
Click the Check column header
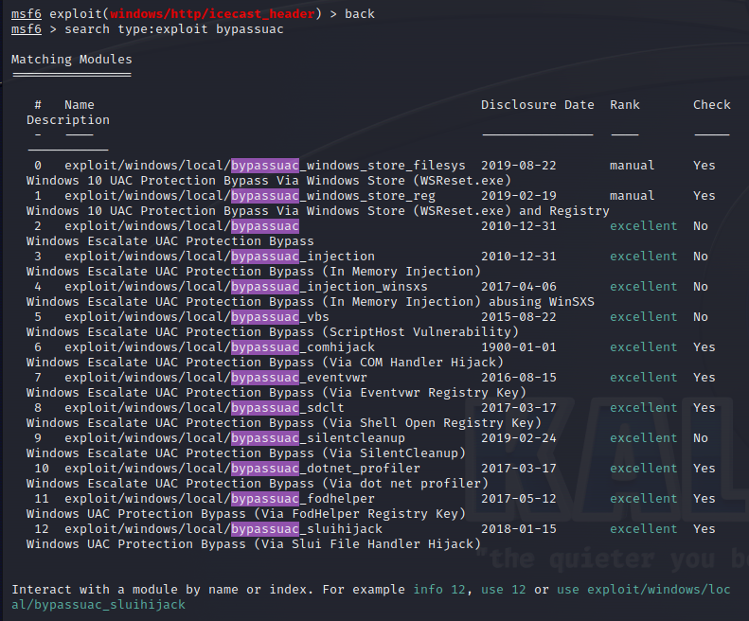tap(711, 105)
